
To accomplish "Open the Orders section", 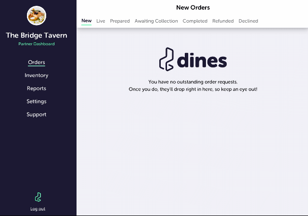I will click(37, 62).
